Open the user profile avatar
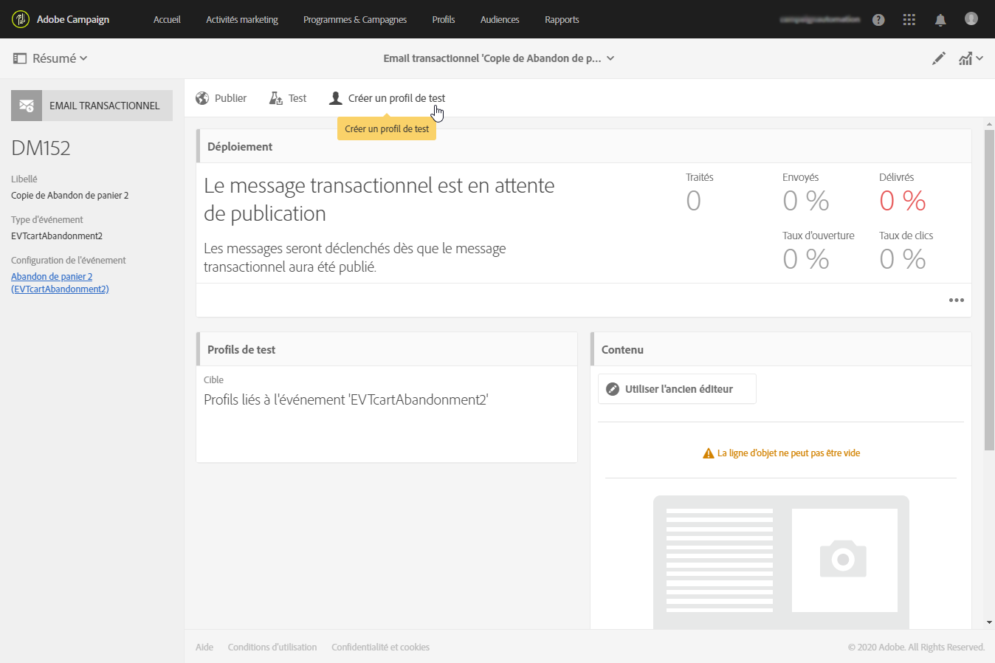This screenshot has width=995, height=663. pyautogui.click(x=971, y=19)
